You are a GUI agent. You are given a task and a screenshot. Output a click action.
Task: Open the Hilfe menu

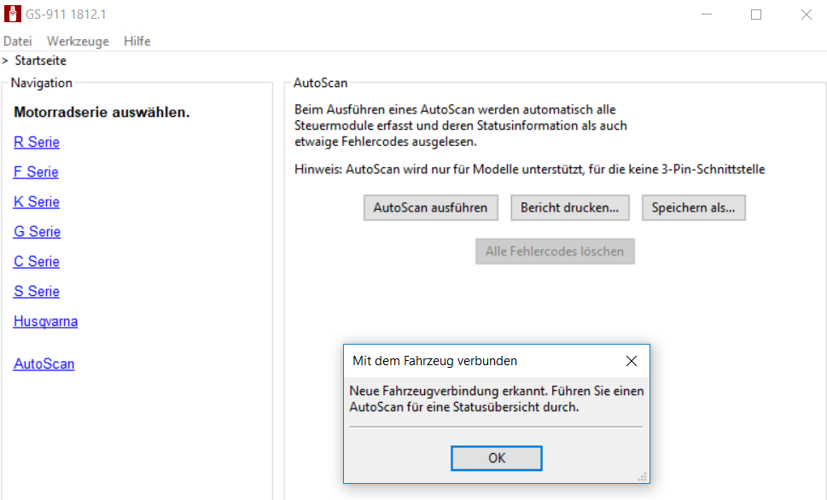point(137,41)
